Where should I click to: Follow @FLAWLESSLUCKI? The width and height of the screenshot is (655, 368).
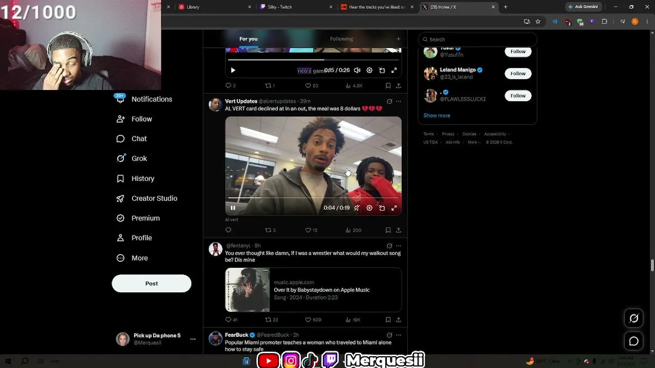518,96
